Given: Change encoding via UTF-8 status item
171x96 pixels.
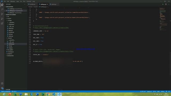Looking at the screenshot, I should coord(154,91).
